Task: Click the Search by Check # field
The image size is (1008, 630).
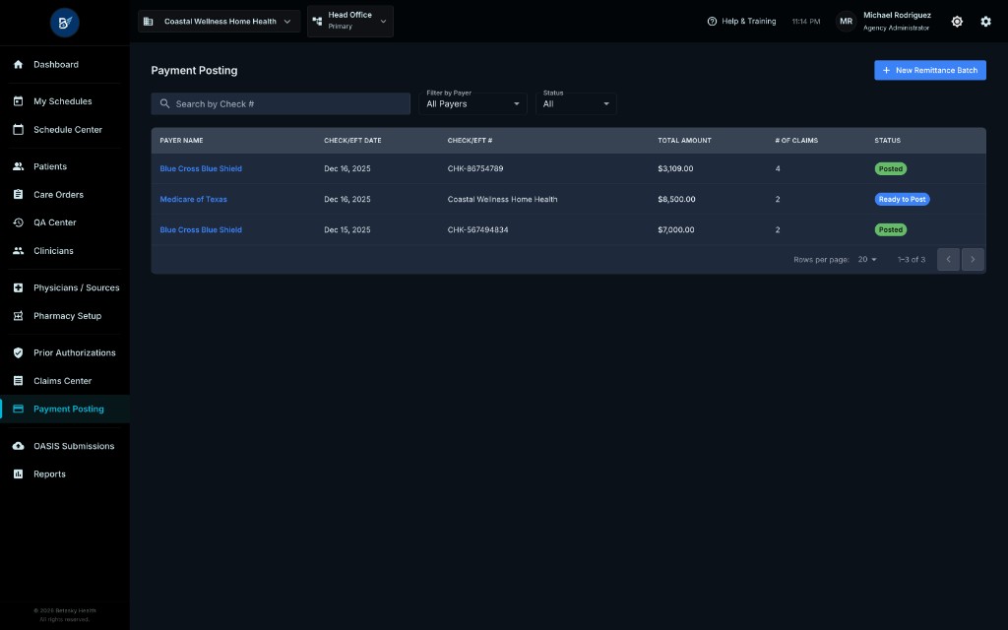Action: click(281, 103)
